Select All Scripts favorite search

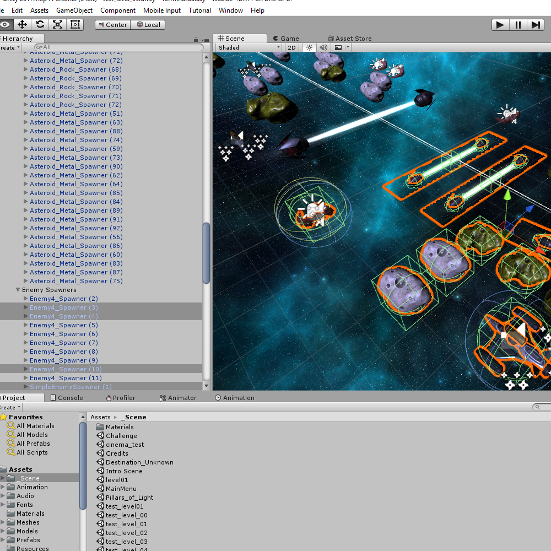point(32,452)
